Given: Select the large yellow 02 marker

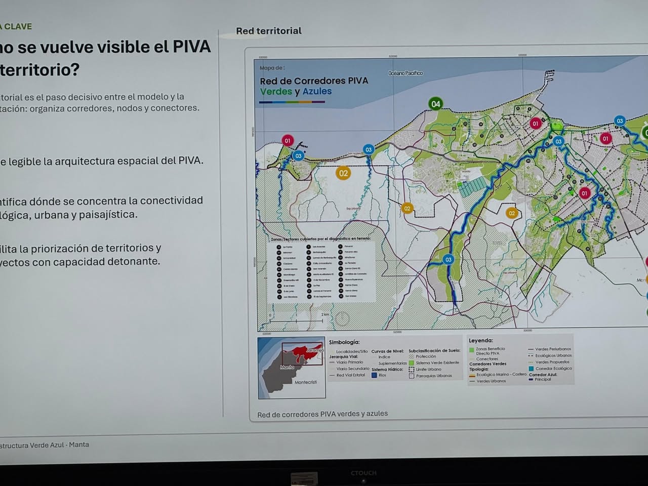Looking at the screenshot, I should (x=343, y=173).
